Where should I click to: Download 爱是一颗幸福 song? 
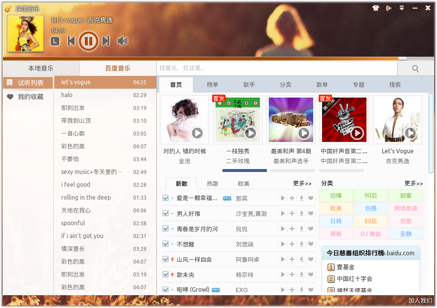pos(301,198)
